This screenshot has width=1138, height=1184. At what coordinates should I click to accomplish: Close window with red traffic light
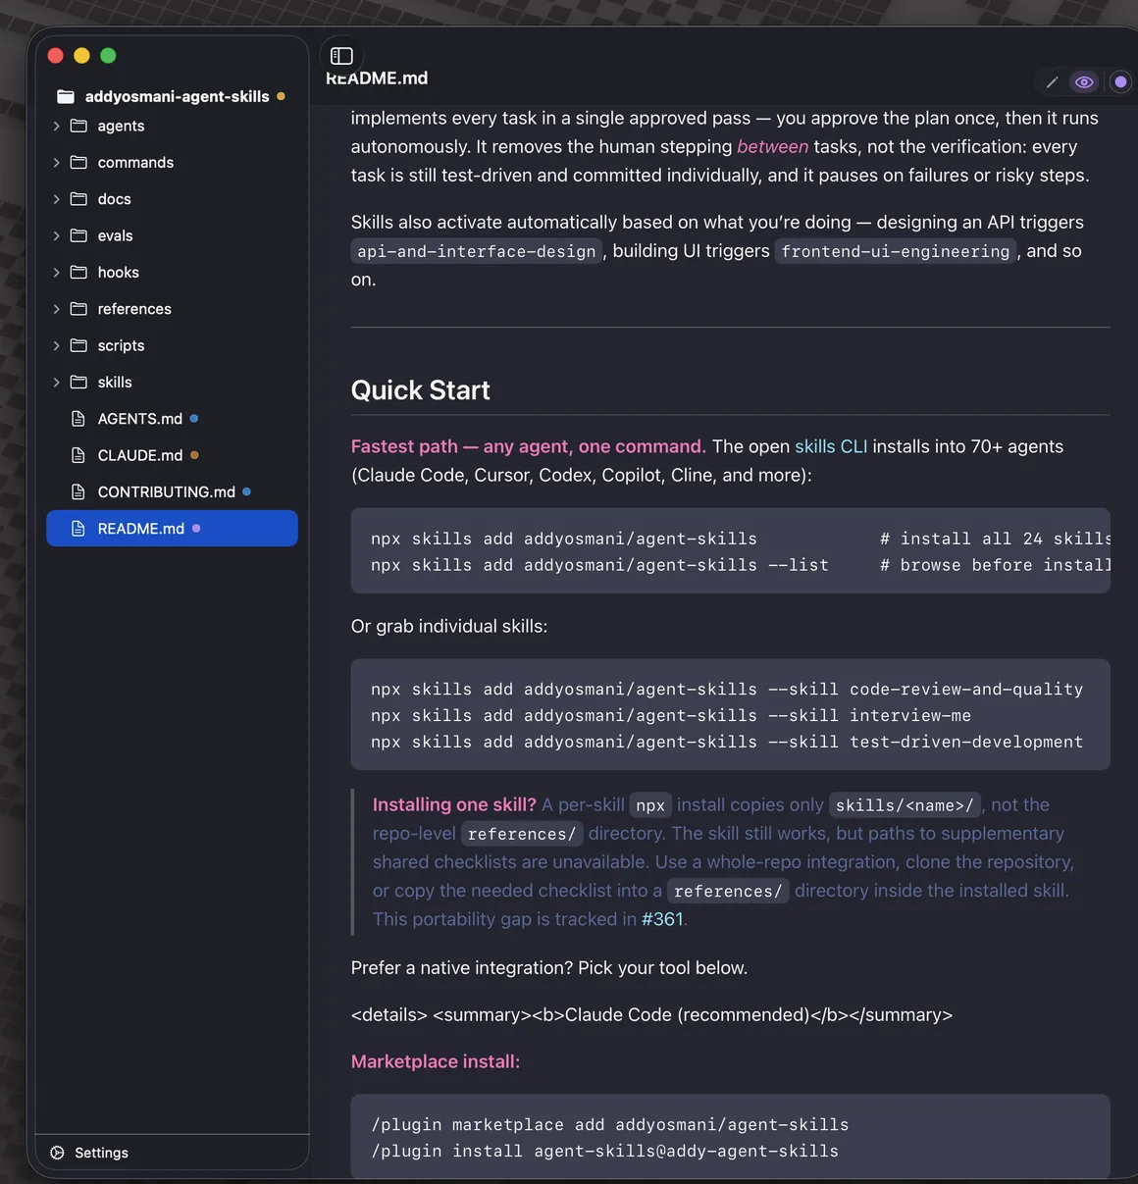pyautogui.click(x=56, y=56)
